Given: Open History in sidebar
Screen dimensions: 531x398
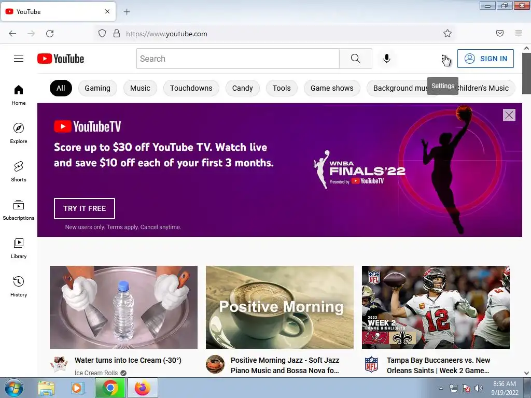Looking at the screenshot, I should pyautogui.click(x=19, y=287).
